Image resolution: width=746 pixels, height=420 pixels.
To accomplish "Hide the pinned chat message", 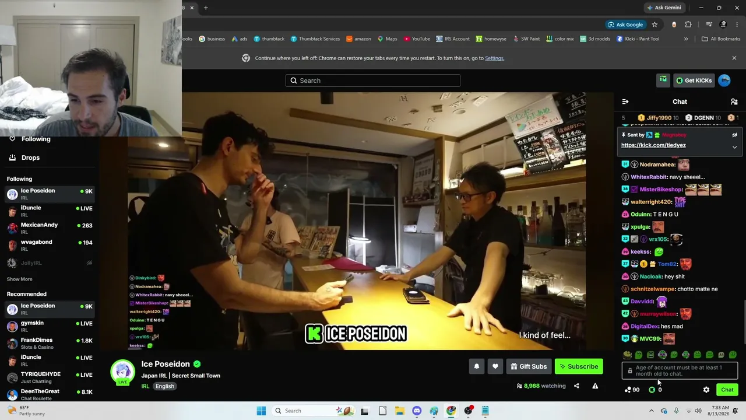I will [734, 135].
